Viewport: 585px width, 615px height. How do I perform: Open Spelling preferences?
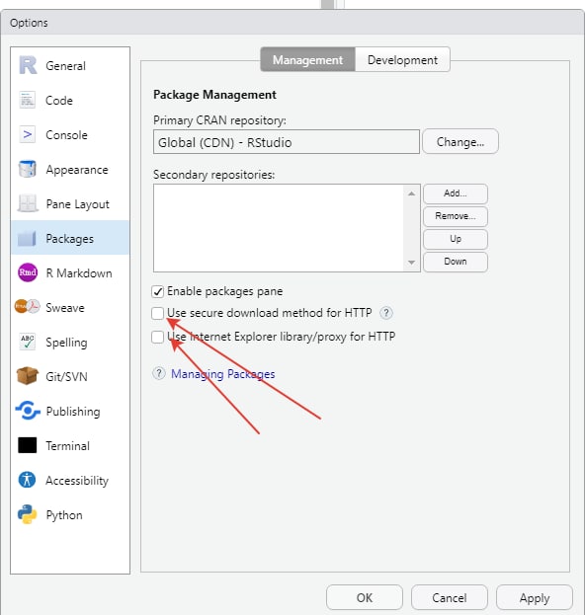click(70, 342)
